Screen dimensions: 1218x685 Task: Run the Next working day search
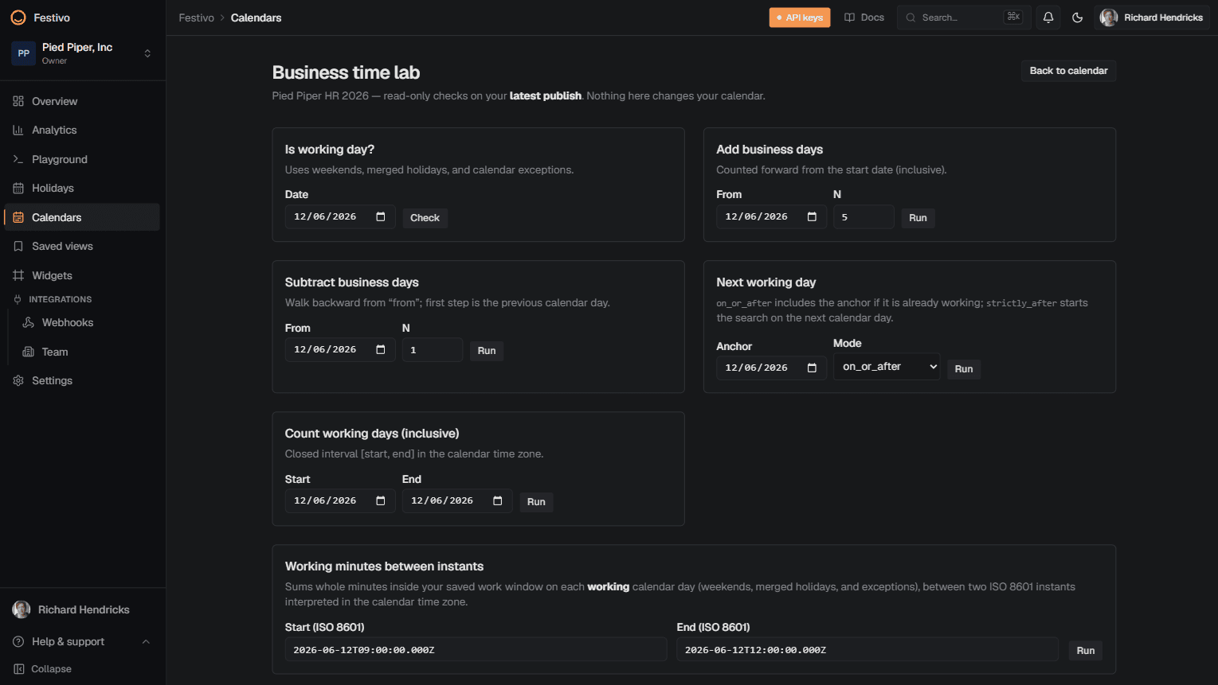(x=964, y=369)
